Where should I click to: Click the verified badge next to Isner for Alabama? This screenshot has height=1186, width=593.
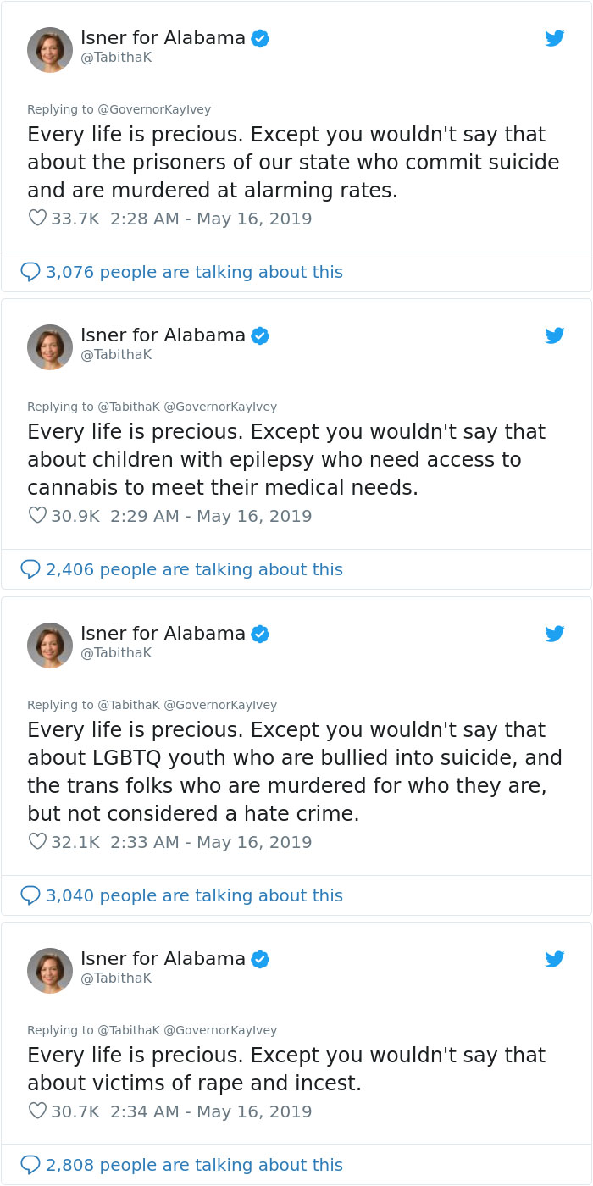[260, 37]
